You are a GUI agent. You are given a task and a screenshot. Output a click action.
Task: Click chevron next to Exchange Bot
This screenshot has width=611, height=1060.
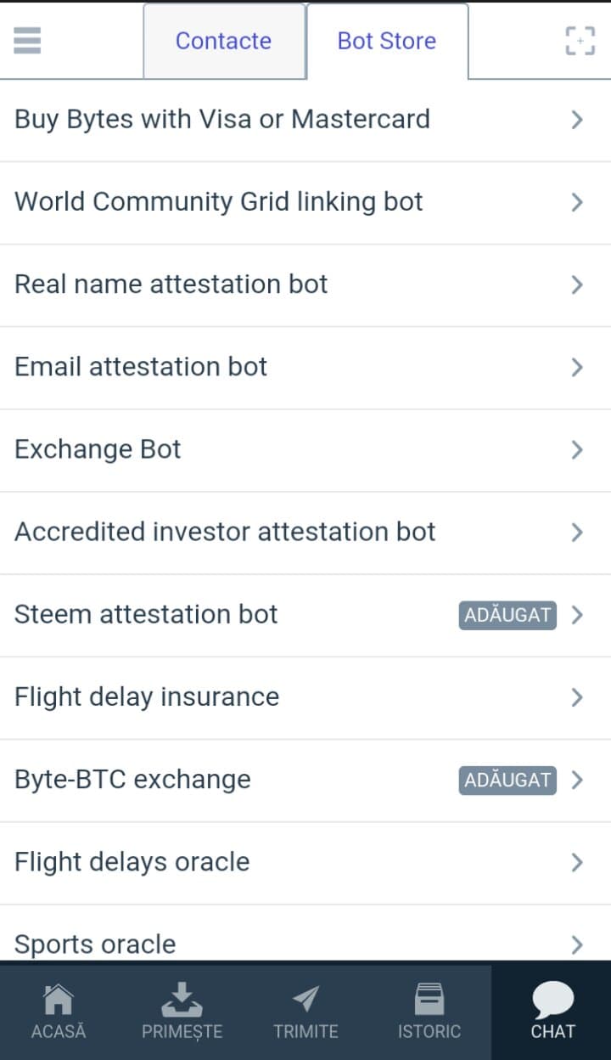[577, 449]
